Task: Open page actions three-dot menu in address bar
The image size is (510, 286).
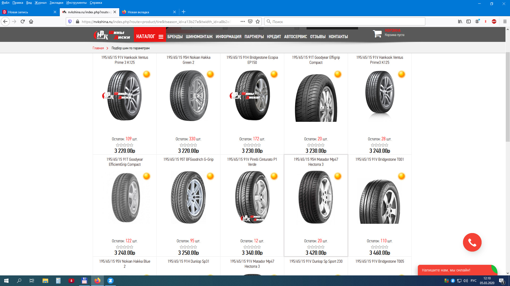Action: coord(243,21)
